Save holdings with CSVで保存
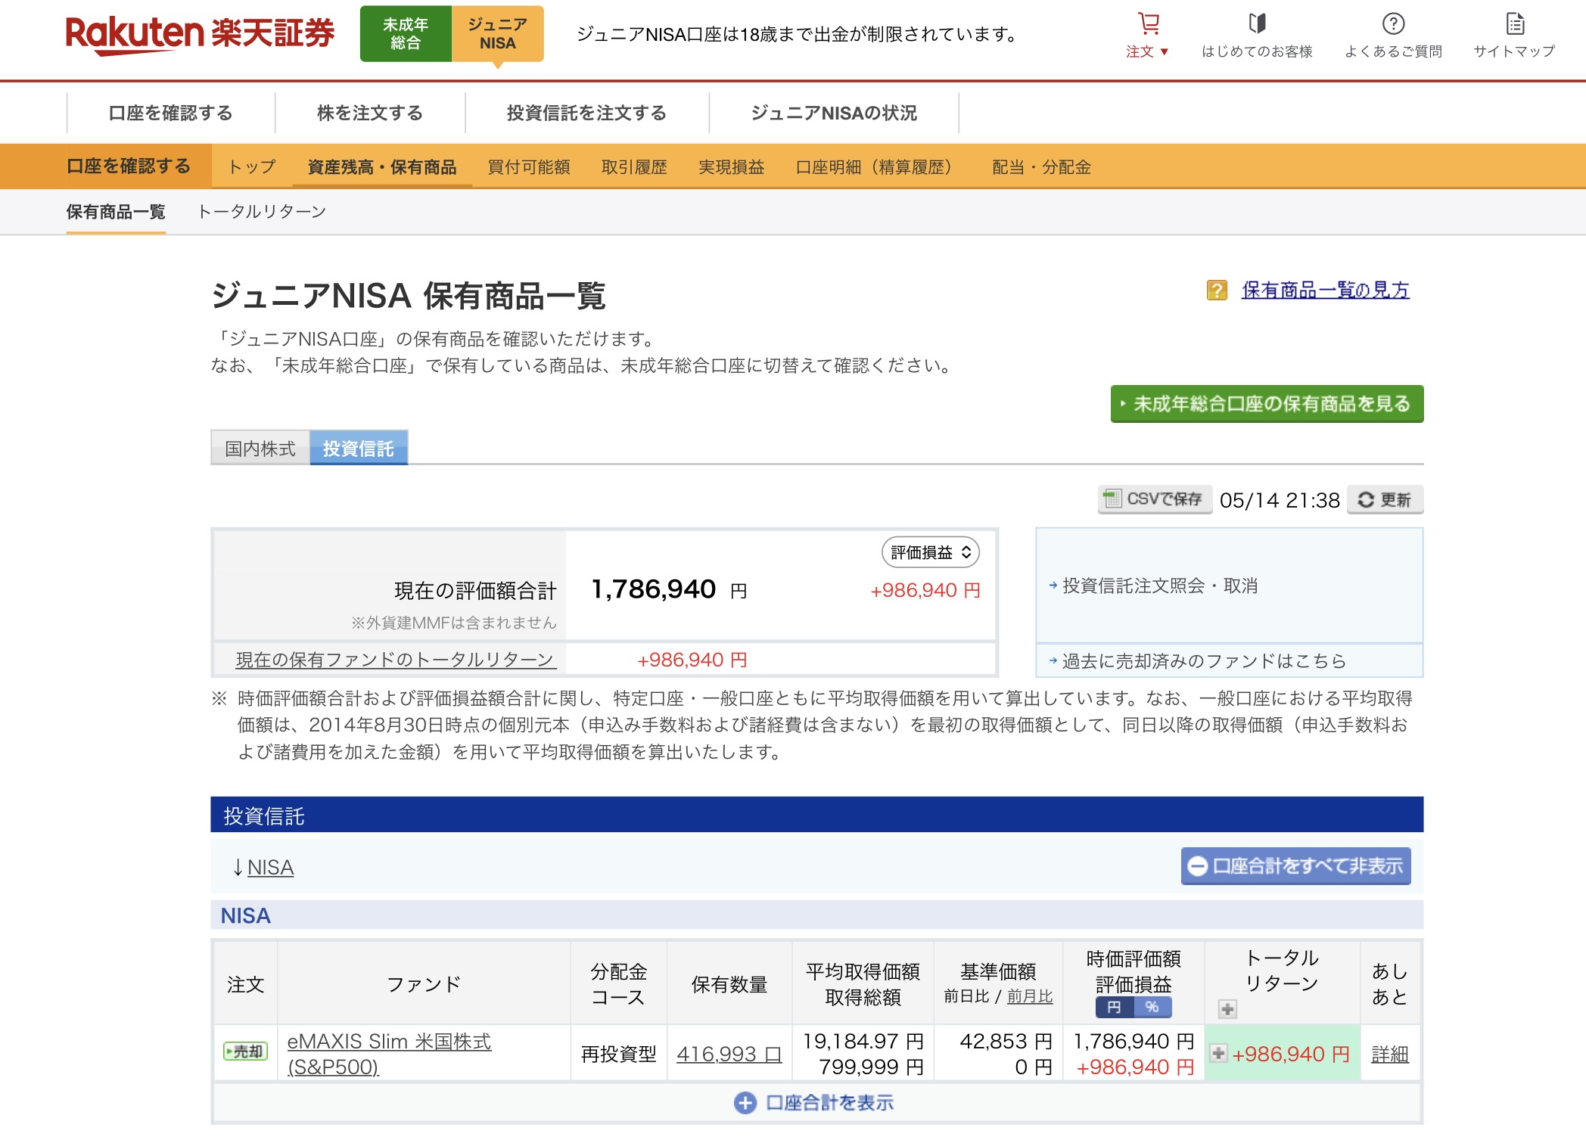Viewport: 1586px width, 1140px height. click(1155, 499)
